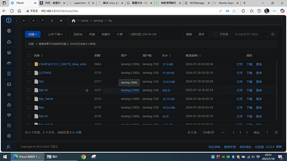The image size is (287, 161).
Task: Switch to the MCSManager browser tab
Action: point(197,3)
